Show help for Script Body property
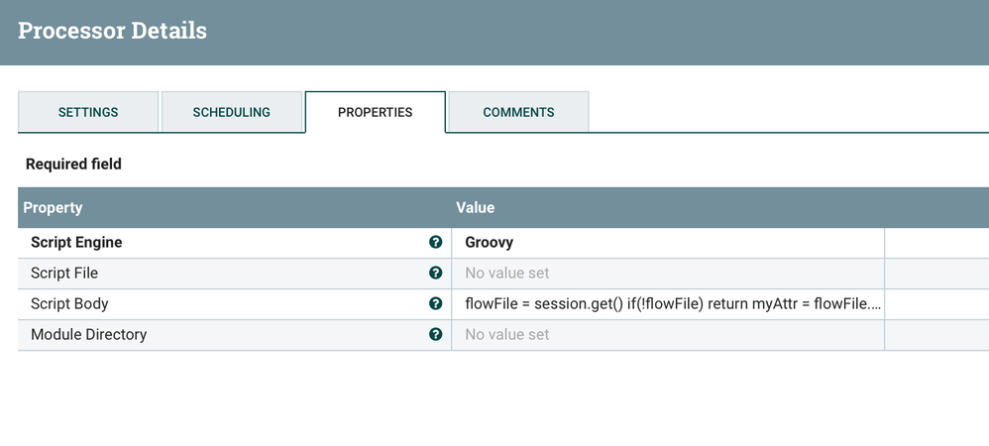Viewport: 989px width, 446px height. click(435, 303)
